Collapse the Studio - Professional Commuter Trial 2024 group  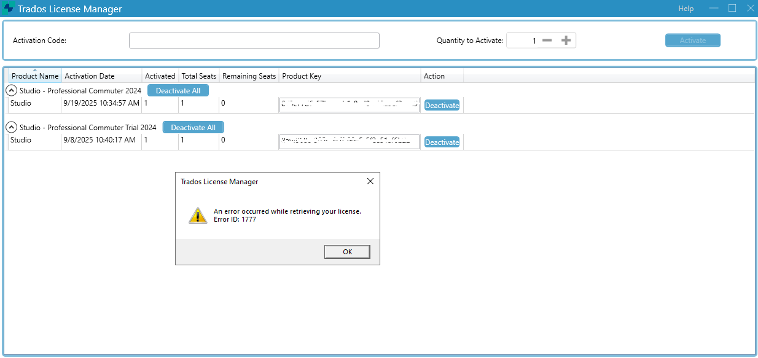[x=11, y=127]
